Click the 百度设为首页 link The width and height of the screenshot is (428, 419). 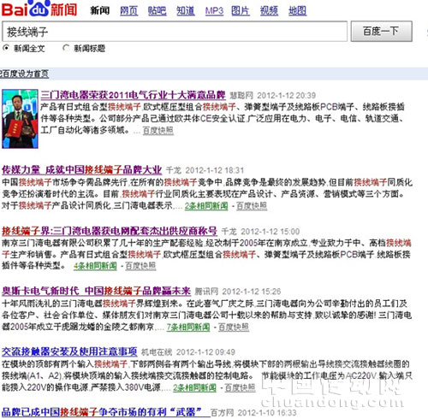click(x=24, y=74)
